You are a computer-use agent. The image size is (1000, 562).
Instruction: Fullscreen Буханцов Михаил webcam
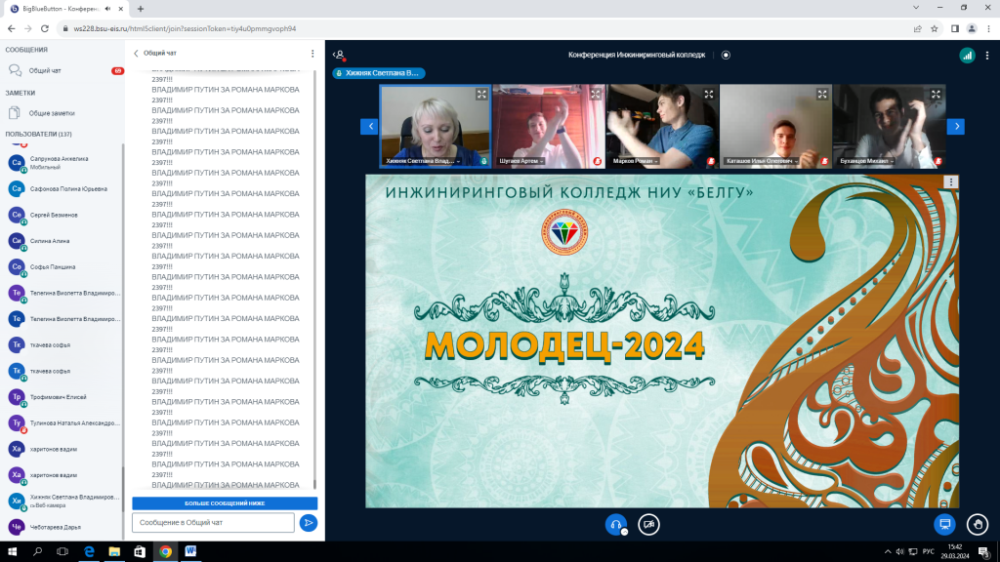pos(936,95)
